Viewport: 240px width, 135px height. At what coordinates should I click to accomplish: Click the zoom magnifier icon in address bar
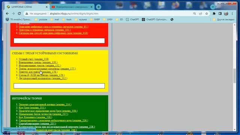point(195,13)
